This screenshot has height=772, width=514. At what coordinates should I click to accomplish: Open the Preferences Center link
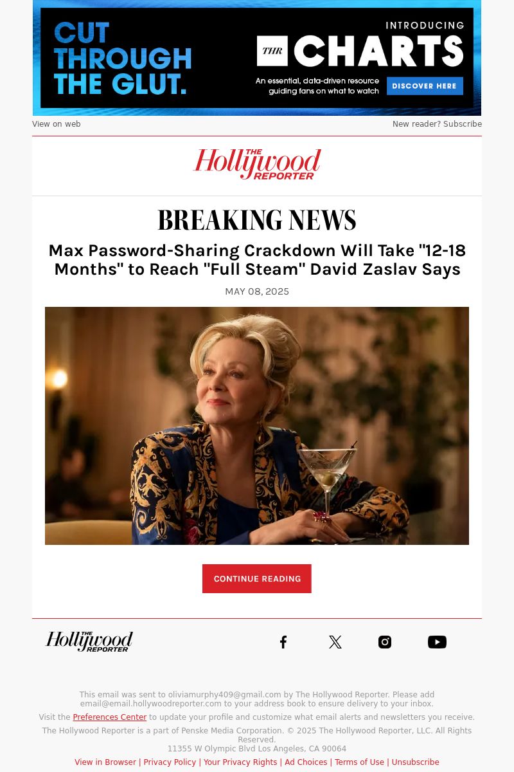[x=110, y=717]
